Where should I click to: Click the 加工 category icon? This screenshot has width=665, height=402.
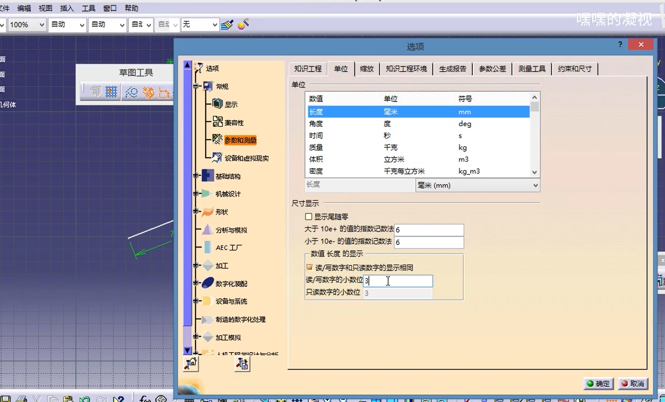(x=207, y=265)
